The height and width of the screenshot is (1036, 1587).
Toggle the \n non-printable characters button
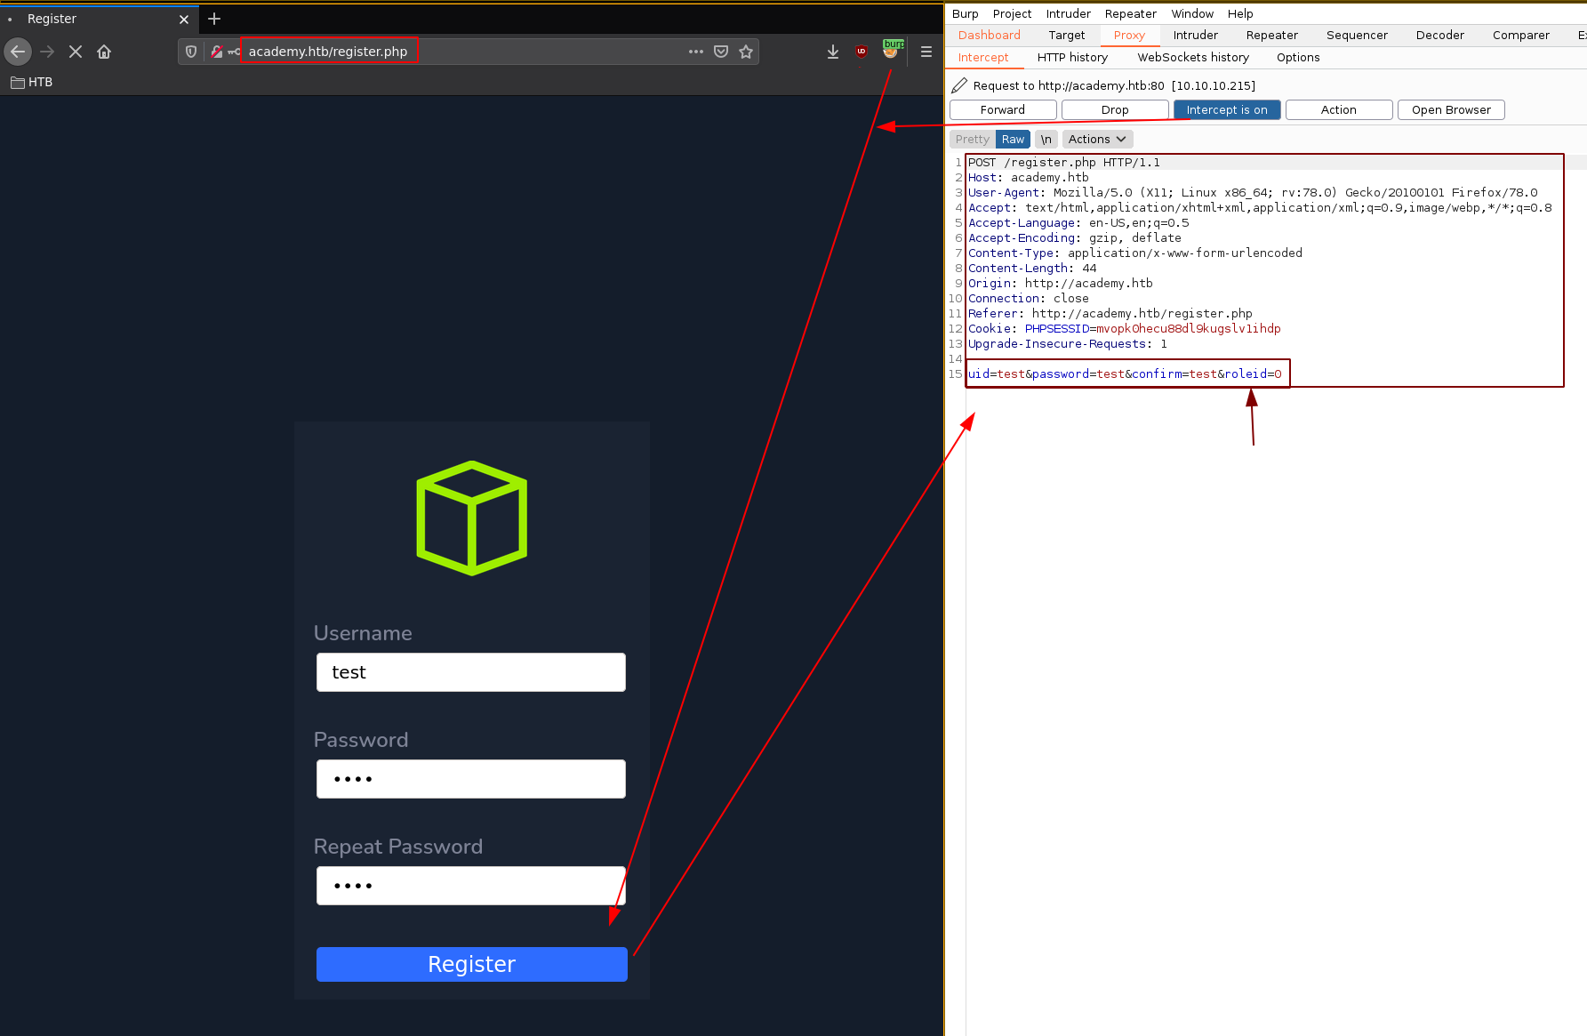pyautogui.click(x=1046, y=139)
